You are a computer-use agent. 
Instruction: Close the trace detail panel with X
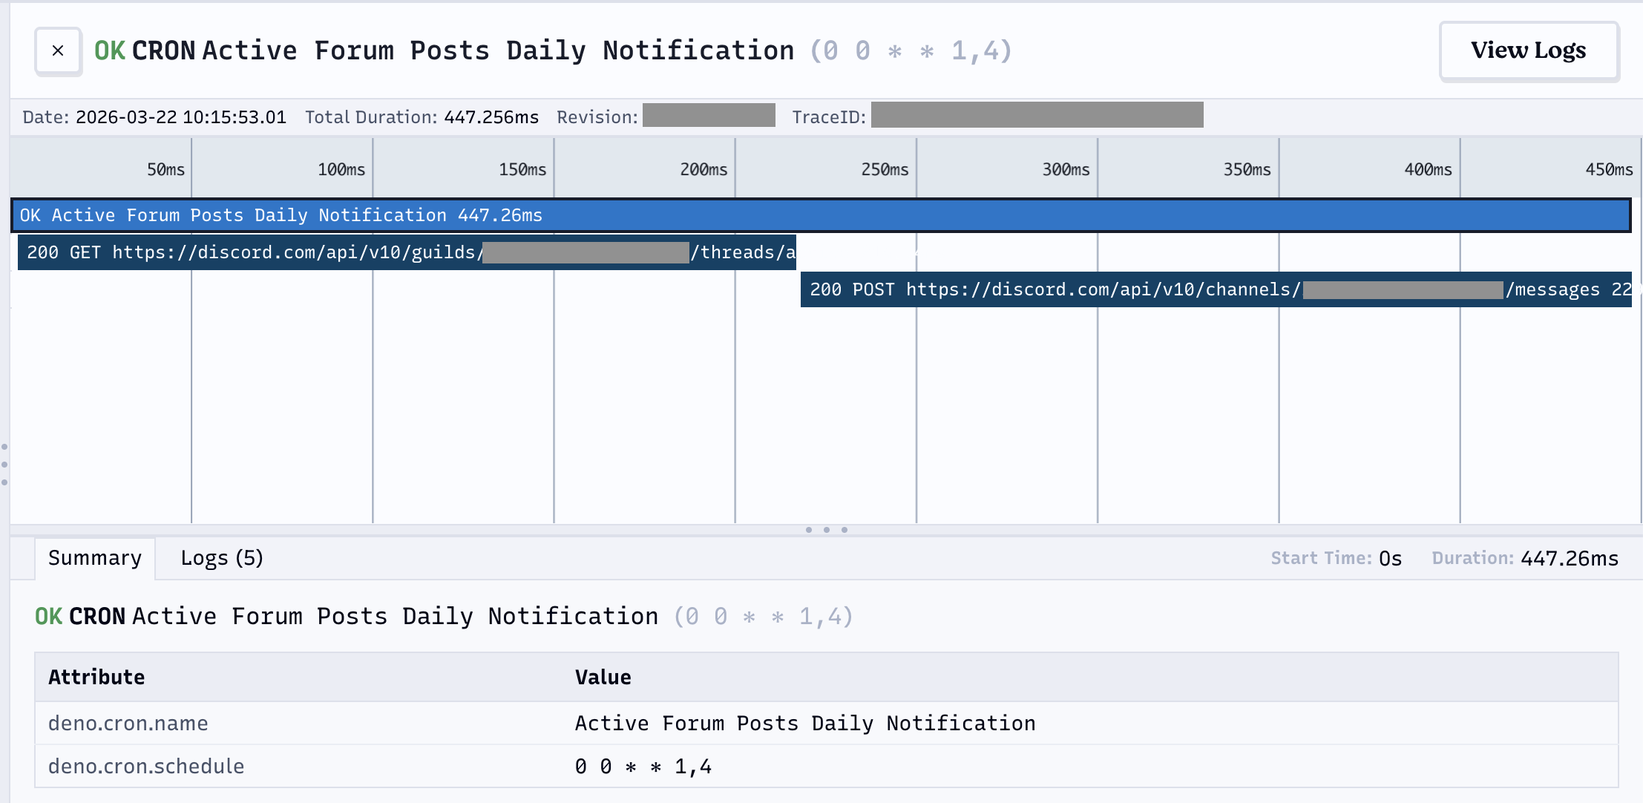tap(58, 51)
